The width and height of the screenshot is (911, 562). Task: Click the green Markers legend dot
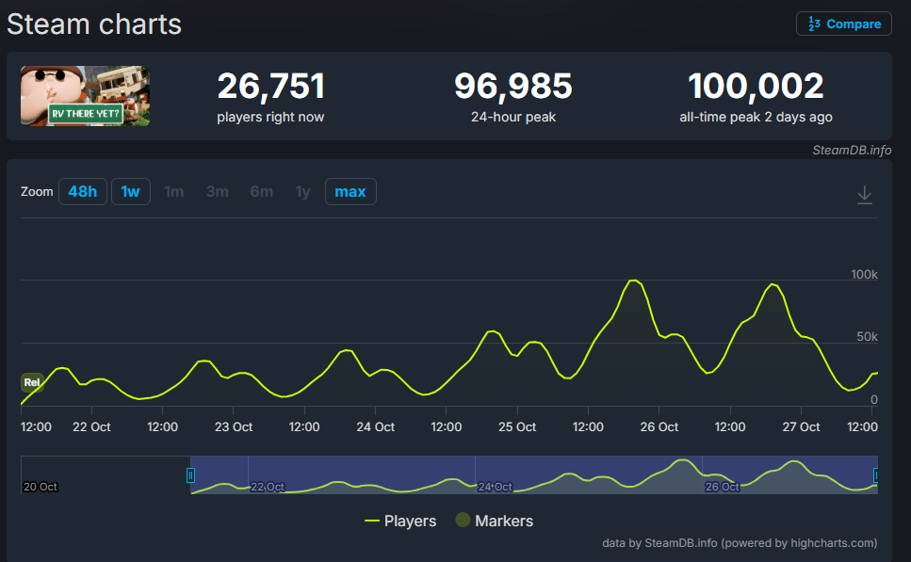(463, 521)
